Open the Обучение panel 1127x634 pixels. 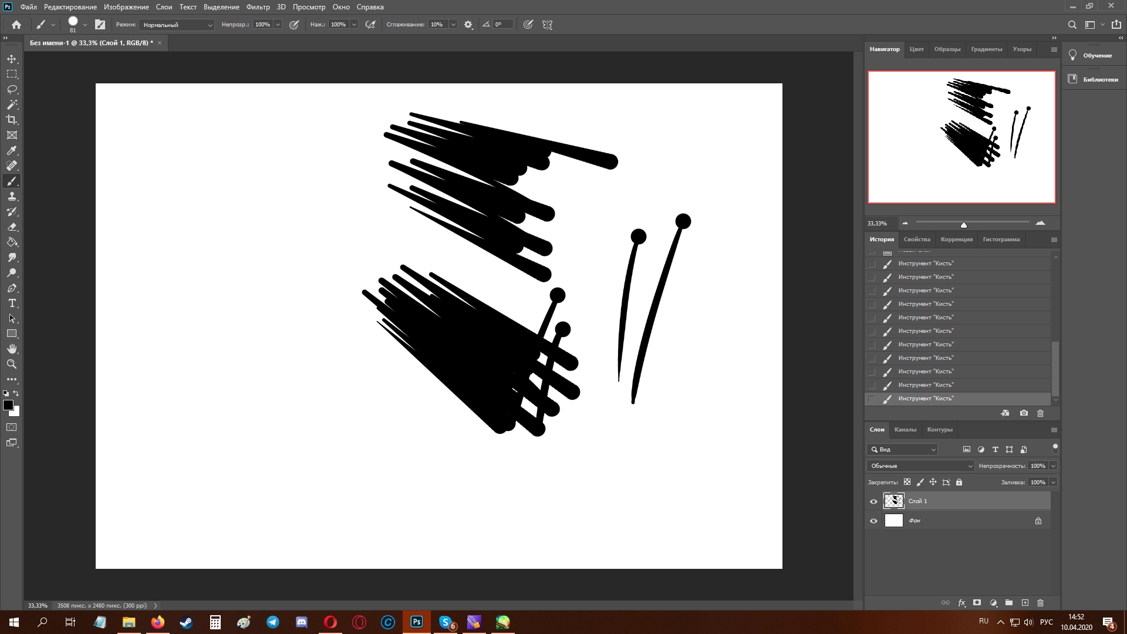coord(1096,55)
